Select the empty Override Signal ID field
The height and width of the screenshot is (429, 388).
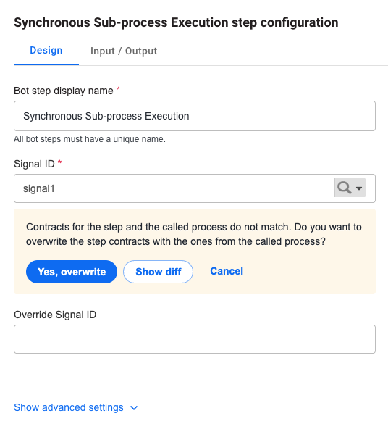point(195,339)
